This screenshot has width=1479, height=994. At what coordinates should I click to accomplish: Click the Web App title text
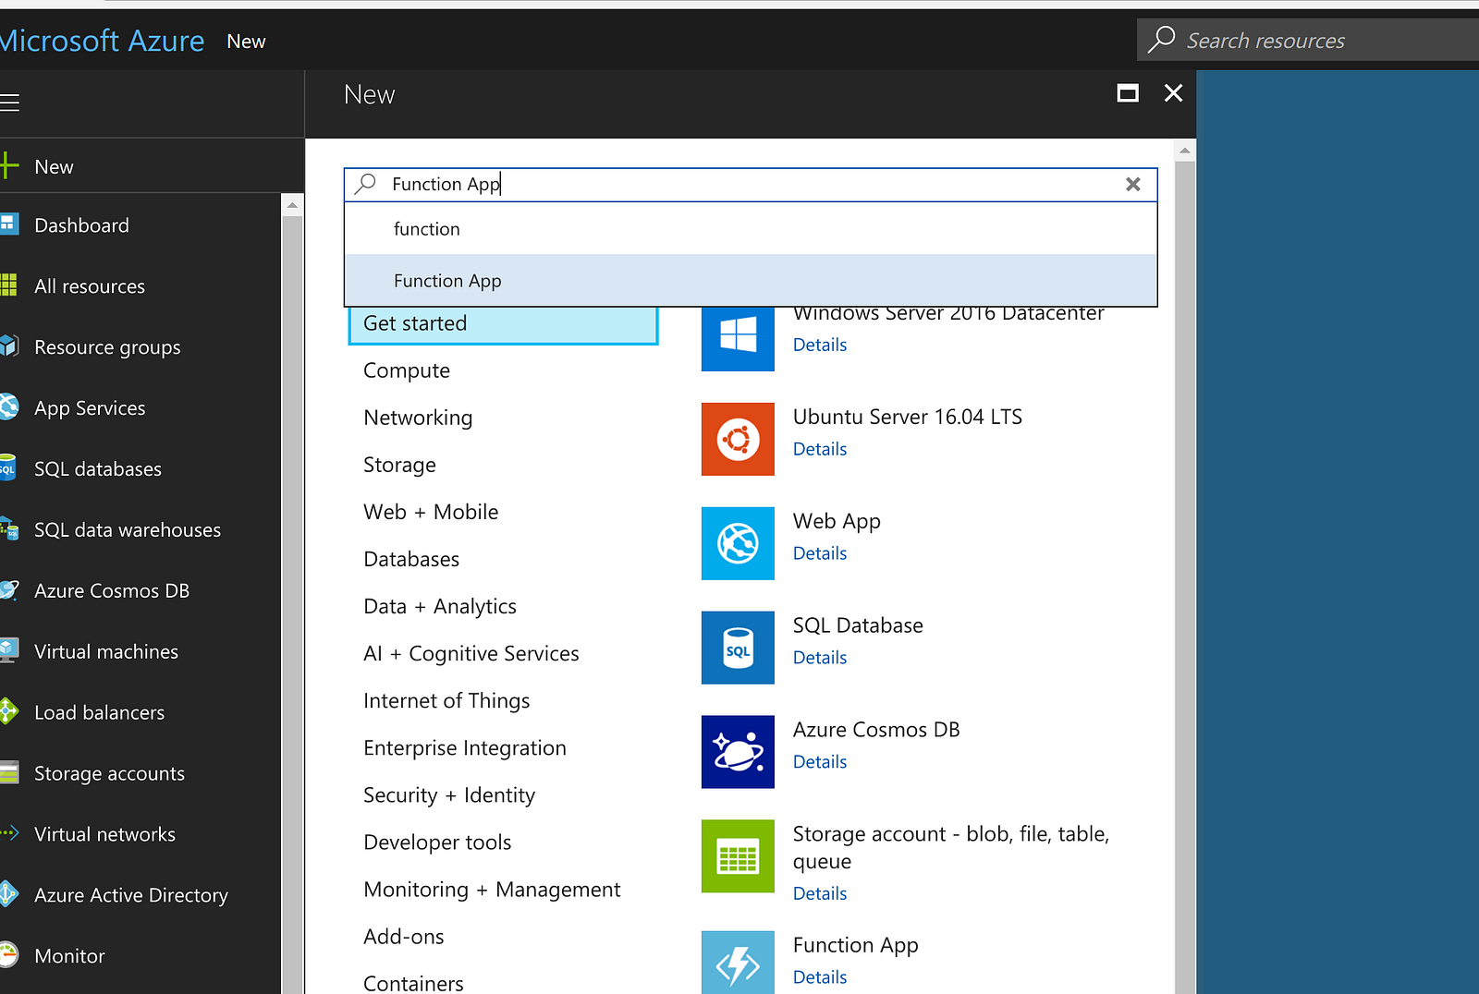tap(837, 521)
